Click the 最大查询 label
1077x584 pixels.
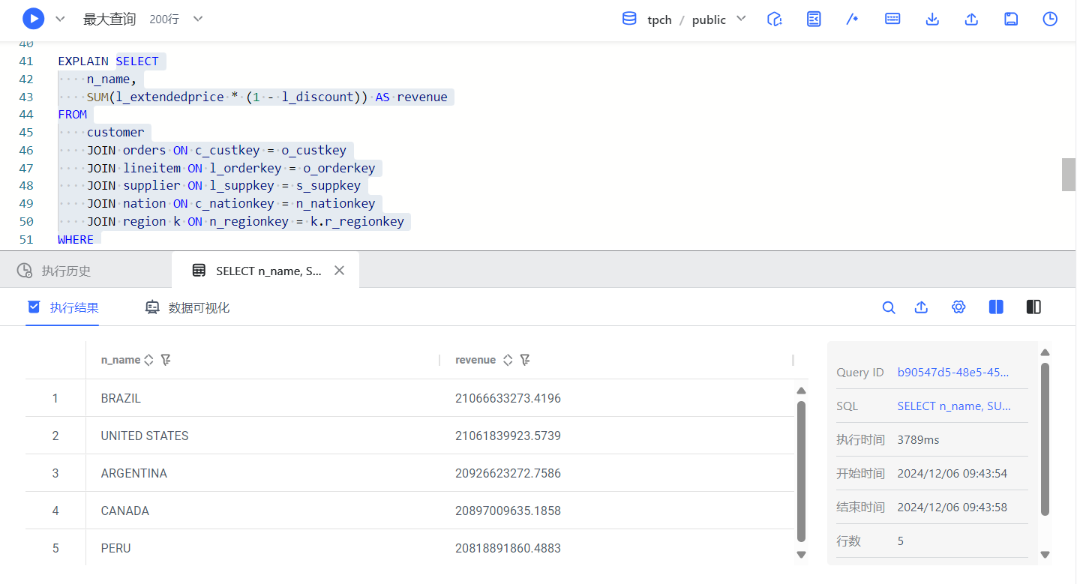pyautogui.click(x=109, y=19)
